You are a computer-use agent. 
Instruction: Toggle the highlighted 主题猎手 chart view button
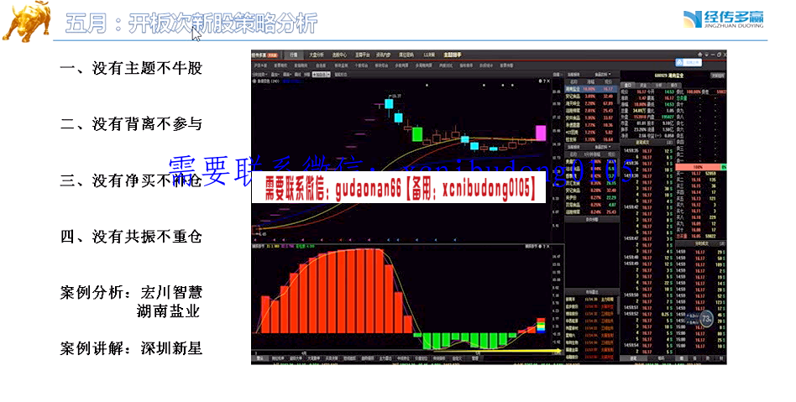point(322,74)
